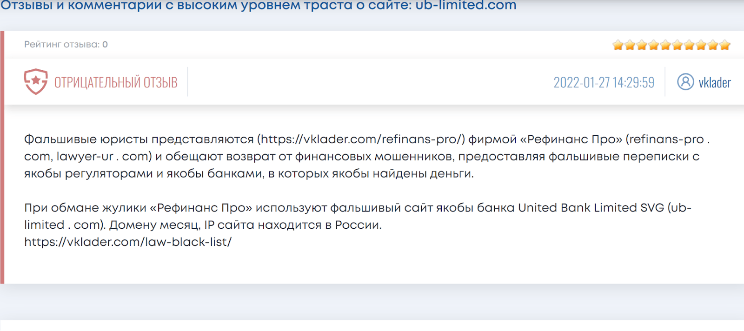Screen dimensions: 744x331
Task: Click the user avatar icon beside vklader
Action: pos(685,82)
